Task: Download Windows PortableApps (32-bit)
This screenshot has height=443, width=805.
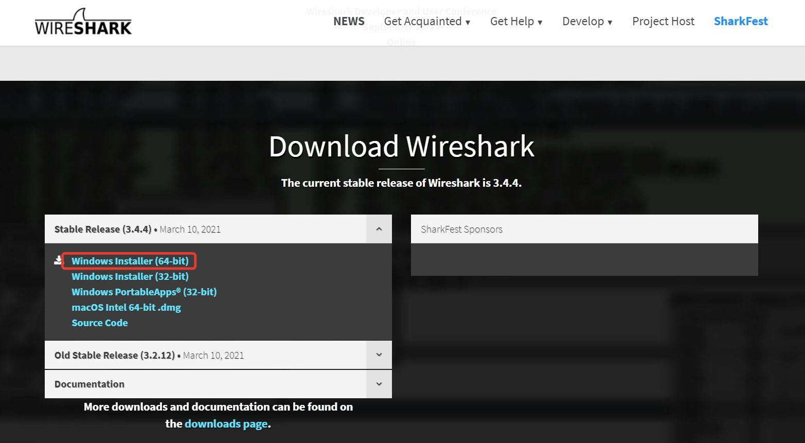Action: click(144, 292)
